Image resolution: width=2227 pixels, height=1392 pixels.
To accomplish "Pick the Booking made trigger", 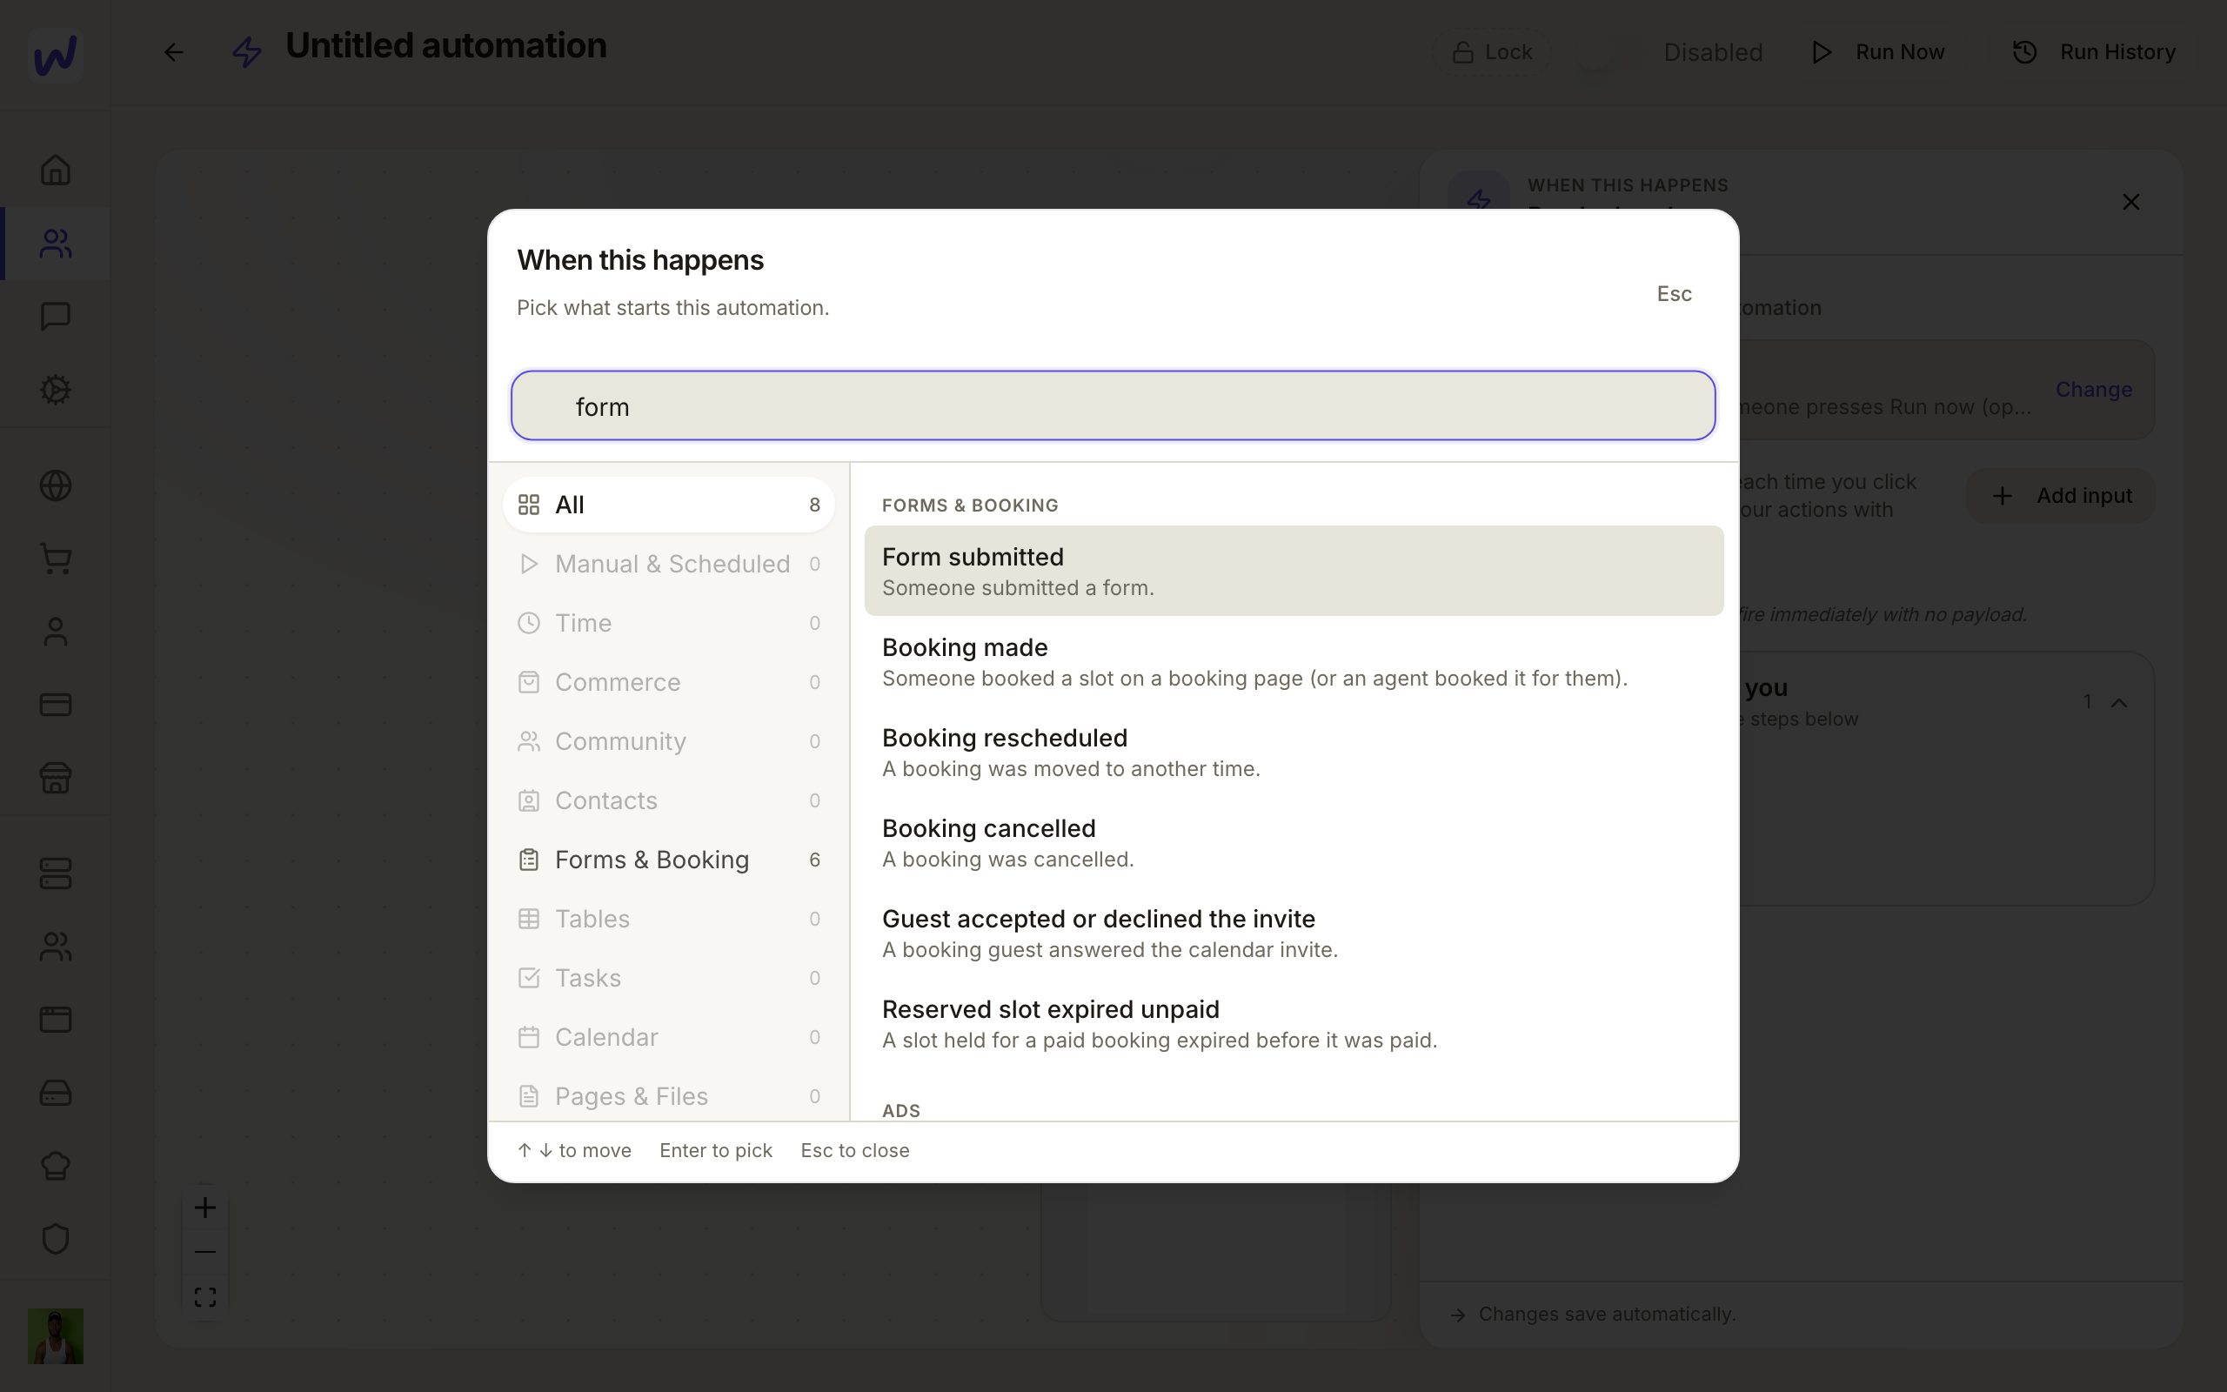I will pos(1294,661).
